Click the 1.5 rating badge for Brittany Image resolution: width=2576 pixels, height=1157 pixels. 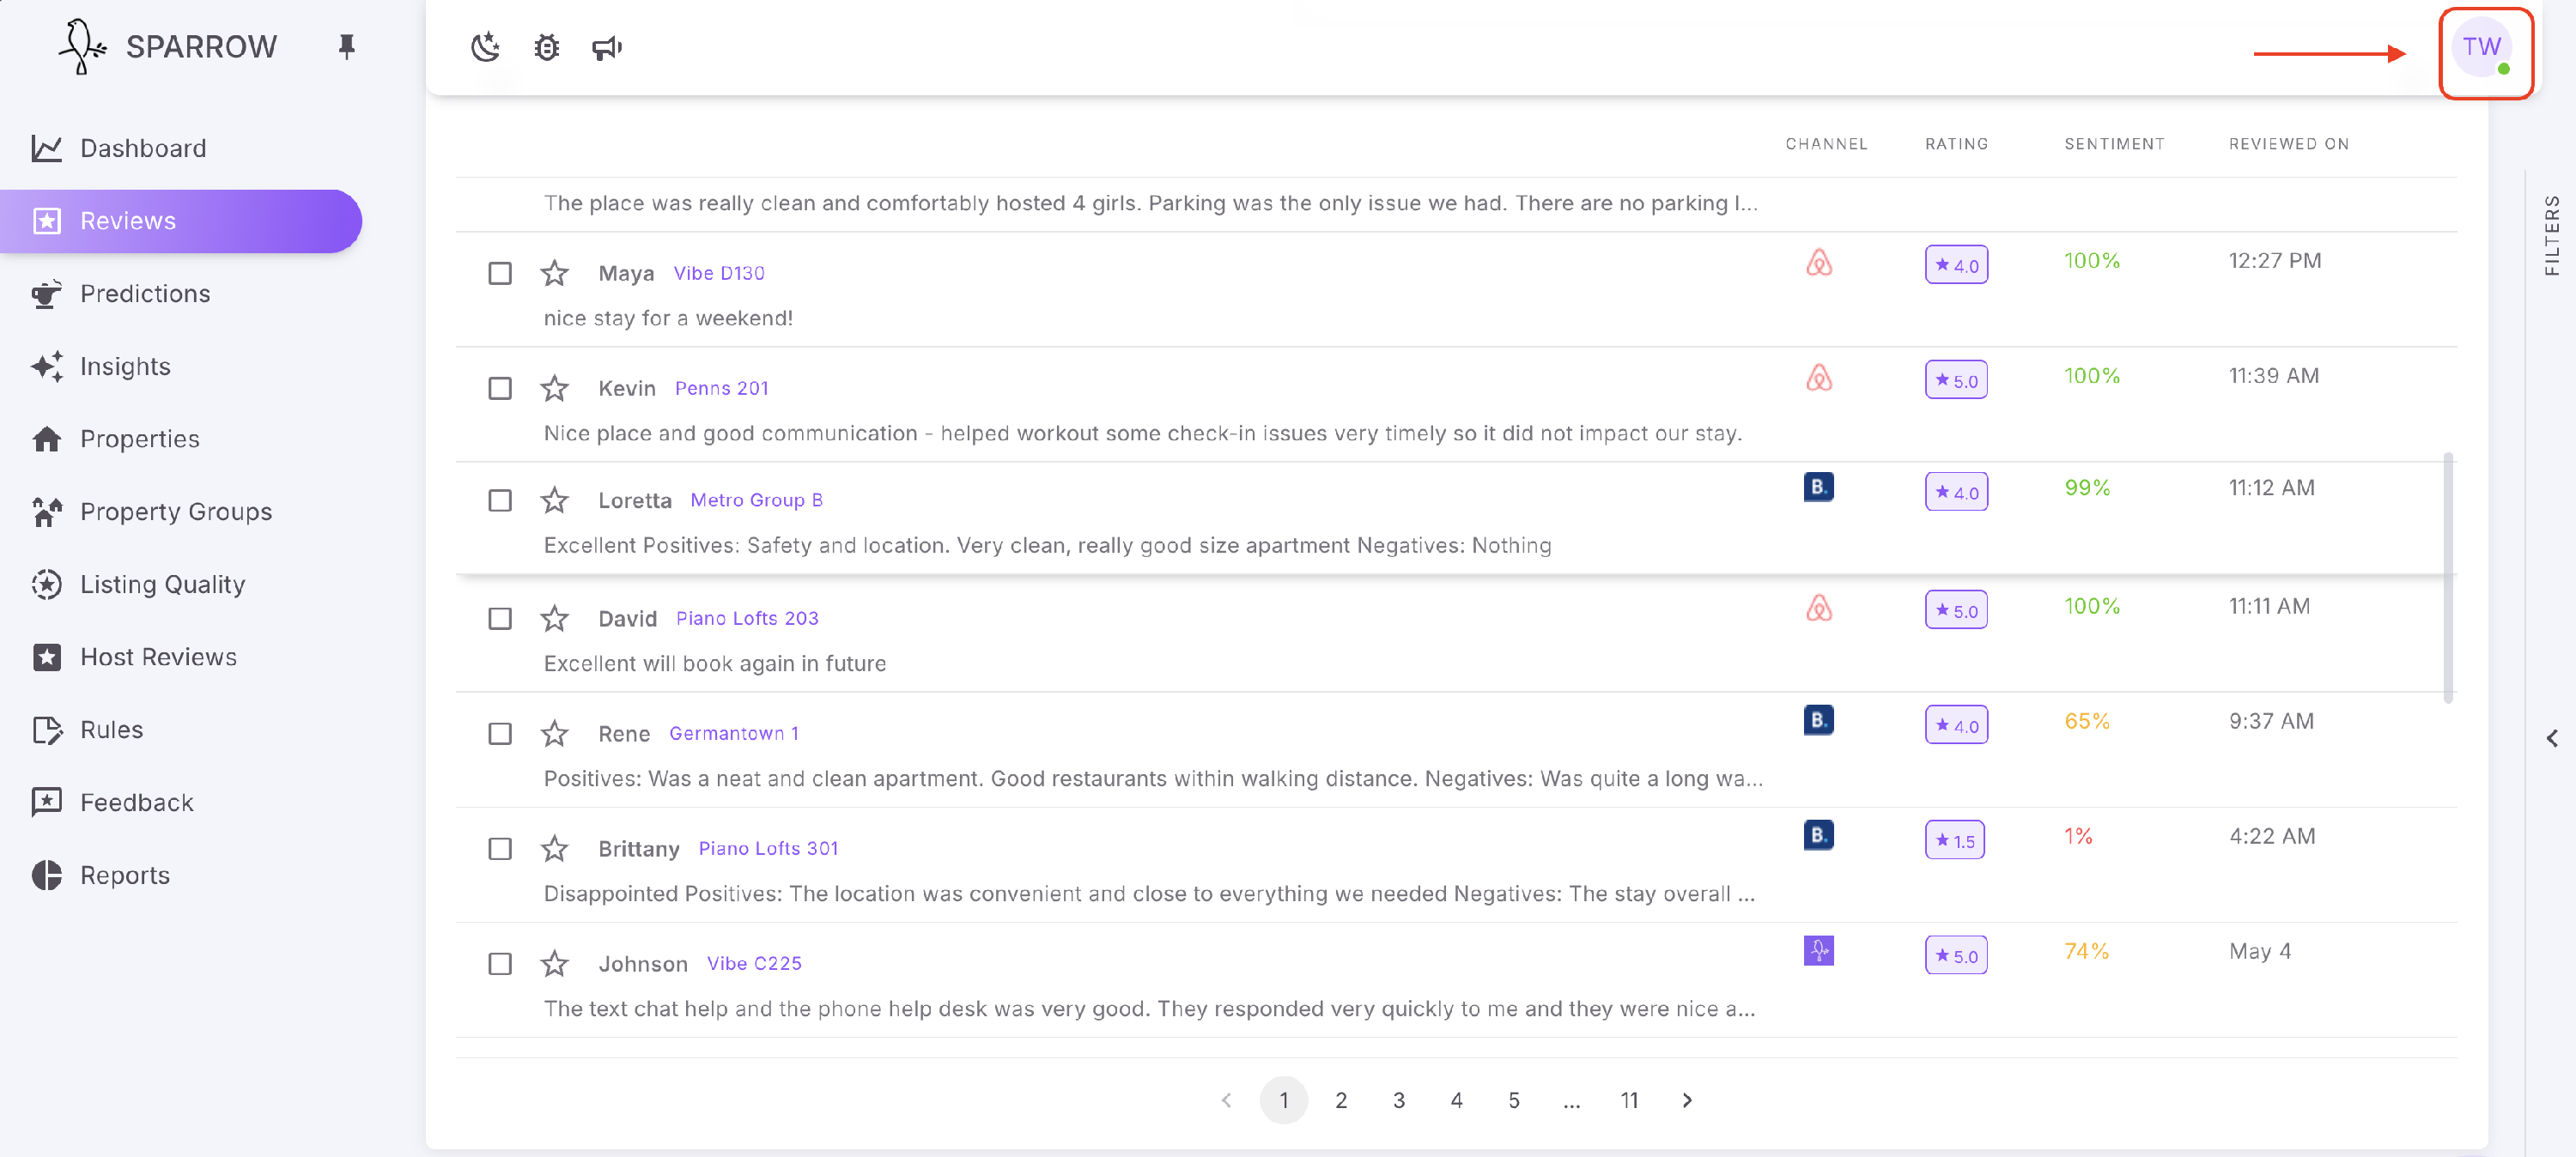[x=1955, y=840]
